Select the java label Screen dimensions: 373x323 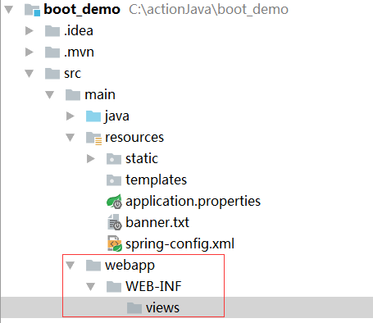(116, 116)
